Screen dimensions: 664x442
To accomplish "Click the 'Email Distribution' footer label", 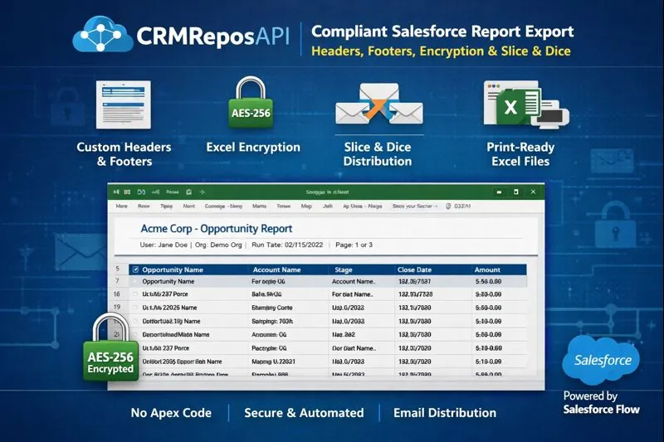I will click(445, 413).
